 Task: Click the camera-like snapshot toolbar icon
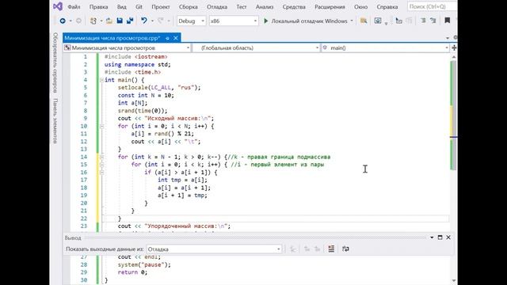click(378, 21)
